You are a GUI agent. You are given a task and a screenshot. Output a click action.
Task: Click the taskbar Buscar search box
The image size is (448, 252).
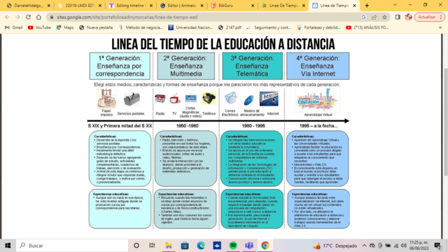click(x=72, y=246)
